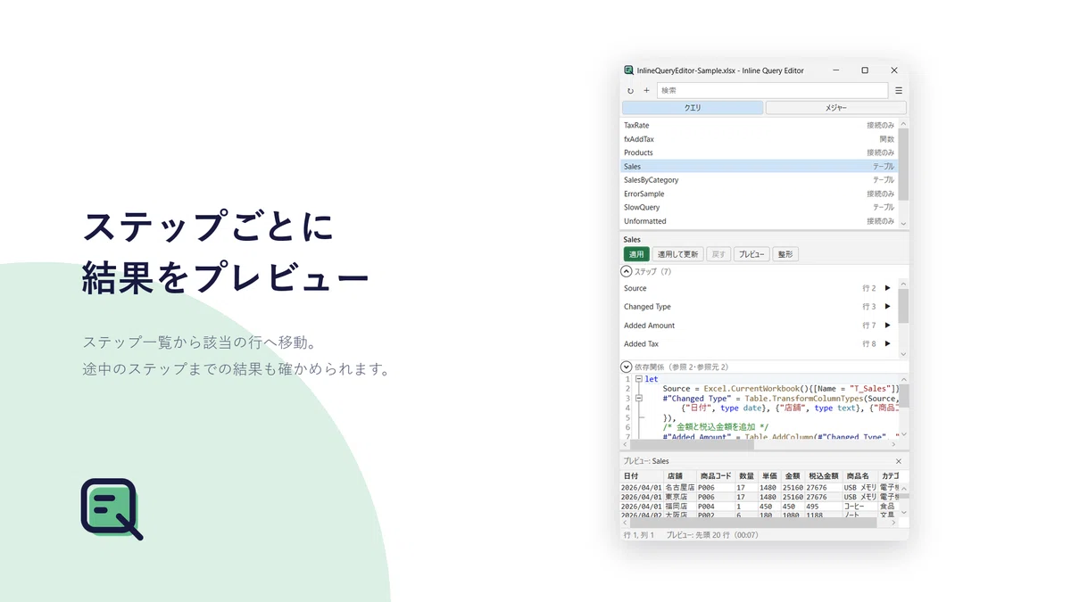Click the 495 tax-included amount cell

pos(824,506)
